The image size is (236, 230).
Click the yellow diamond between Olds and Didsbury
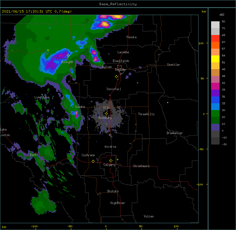(106, 114)
